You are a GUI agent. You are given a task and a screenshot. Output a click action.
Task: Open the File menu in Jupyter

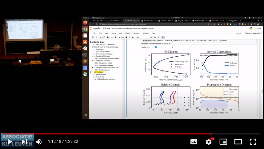tap(94, 33)
